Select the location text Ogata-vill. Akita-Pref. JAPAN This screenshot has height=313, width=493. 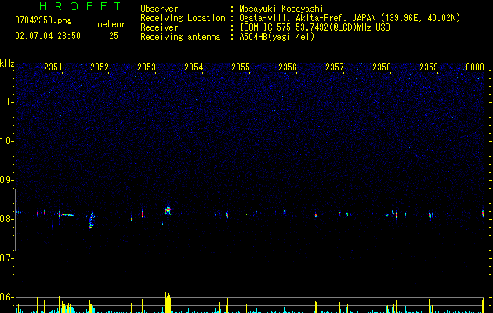(x=307, y=18)
